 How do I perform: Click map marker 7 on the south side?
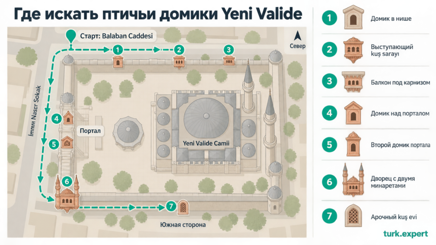(171, 206)
